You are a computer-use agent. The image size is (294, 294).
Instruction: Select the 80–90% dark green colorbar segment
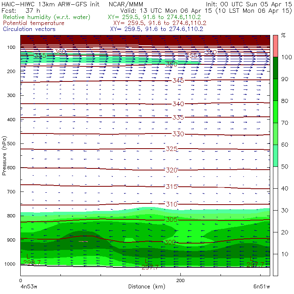coord(275,90)
